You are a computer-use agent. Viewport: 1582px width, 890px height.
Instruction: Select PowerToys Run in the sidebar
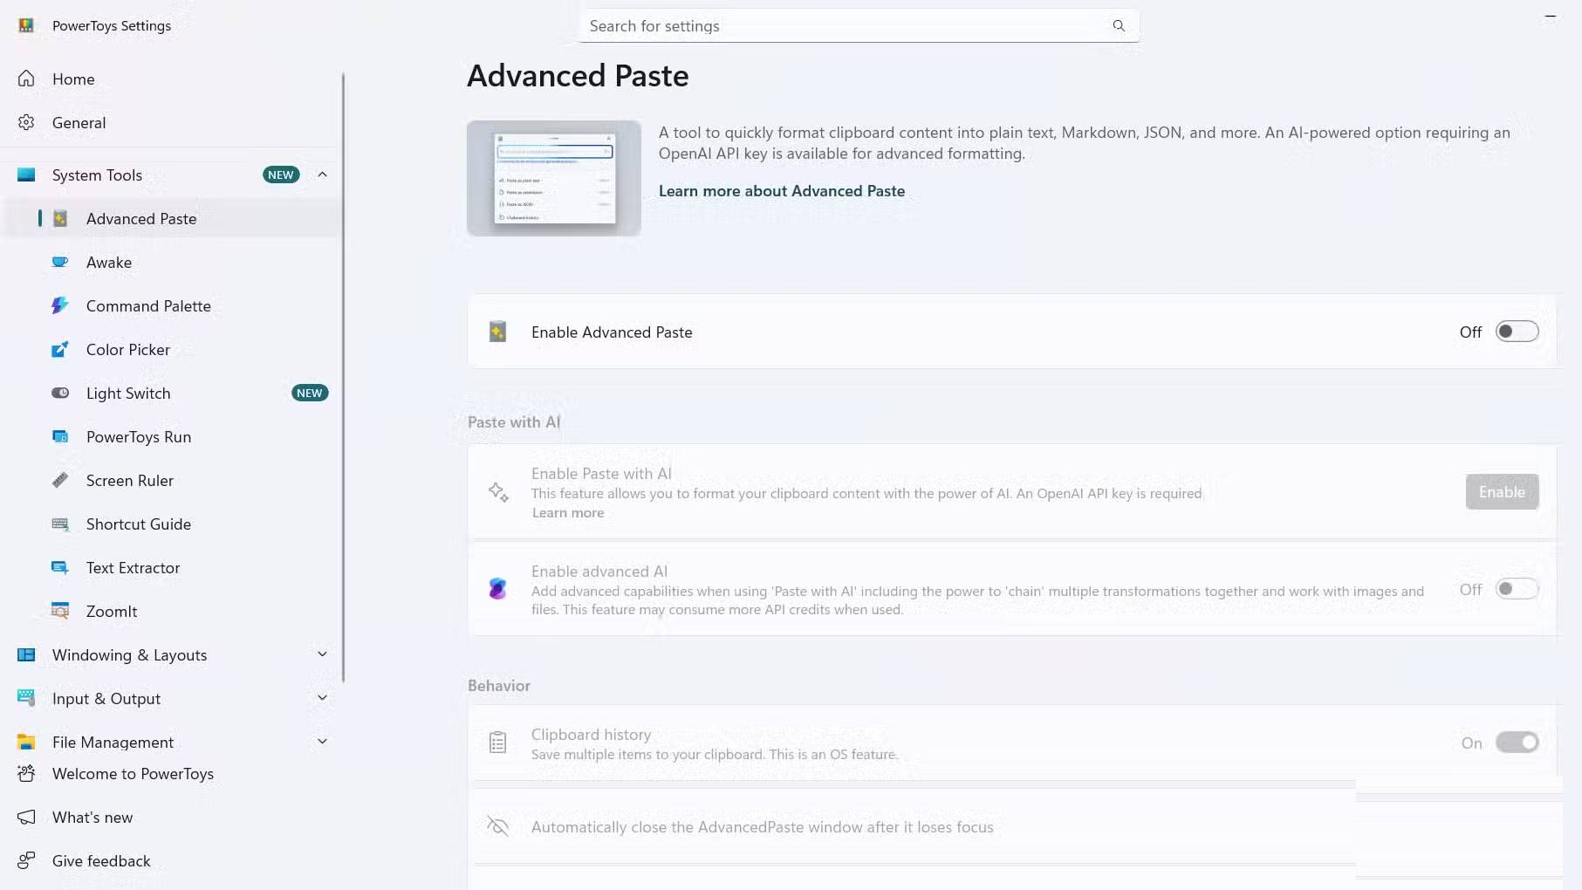(x=171, y=436)
